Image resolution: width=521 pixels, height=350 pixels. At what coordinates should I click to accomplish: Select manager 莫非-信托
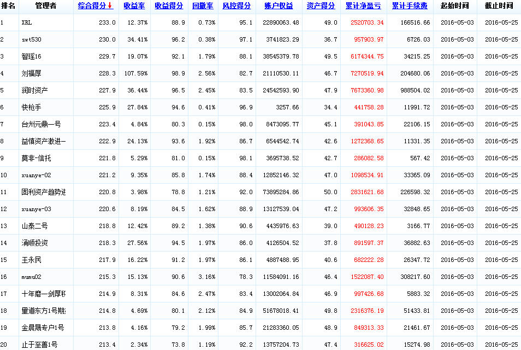[x=36, y=159]
